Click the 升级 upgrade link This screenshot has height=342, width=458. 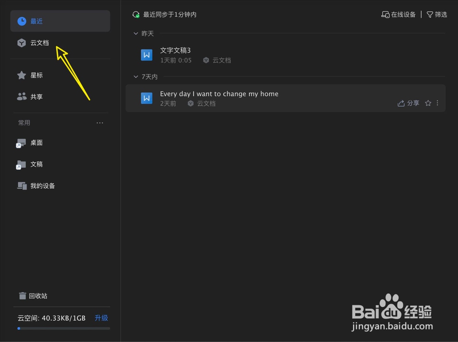(101, 318)
